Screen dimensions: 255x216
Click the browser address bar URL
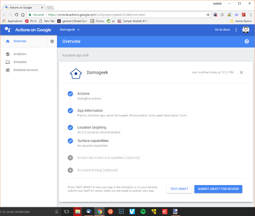(97, 15)
